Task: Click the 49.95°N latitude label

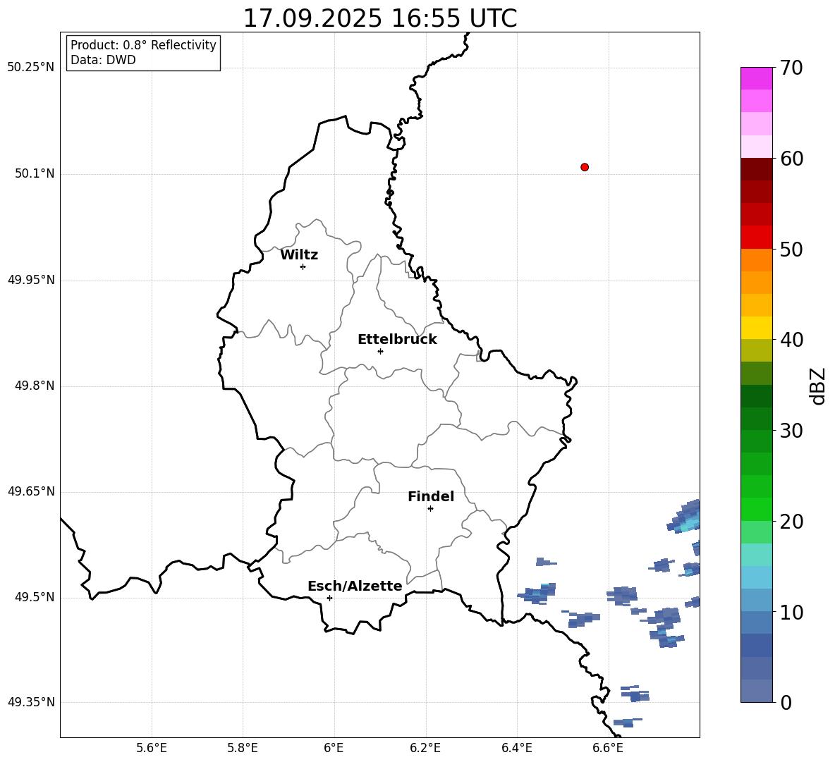Action: pyautogui.click(x=31, y=280)
